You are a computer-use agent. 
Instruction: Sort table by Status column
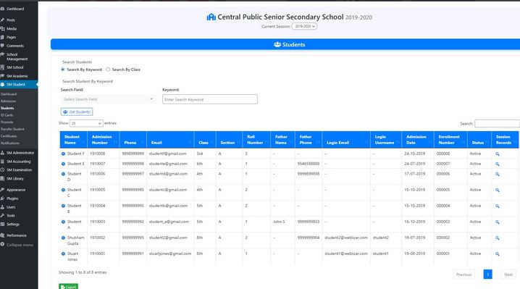click(x=479, y=140)
